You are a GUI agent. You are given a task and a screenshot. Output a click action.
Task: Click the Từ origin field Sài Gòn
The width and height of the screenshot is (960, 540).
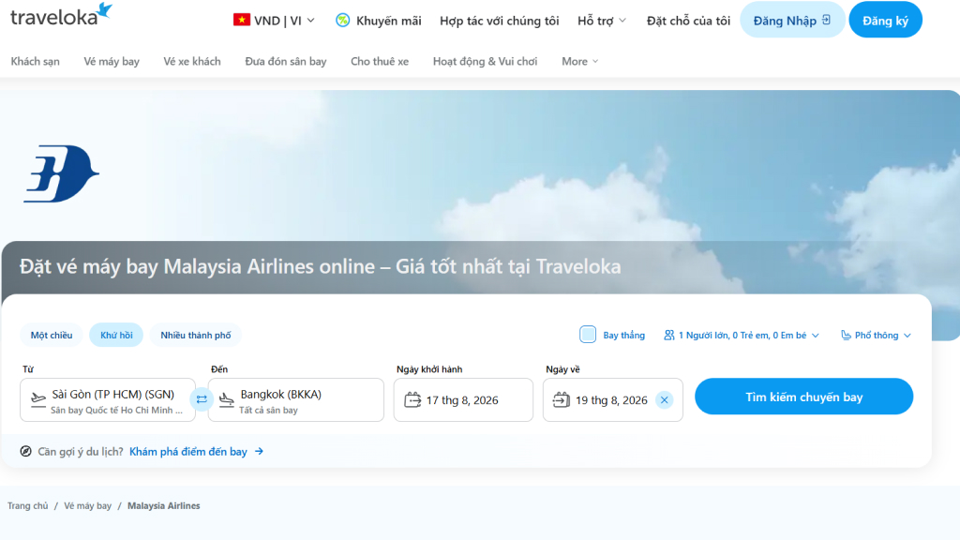coord(108,399)
